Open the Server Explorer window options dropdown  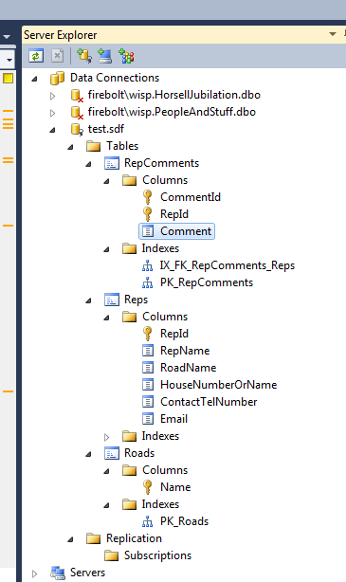[333, 34]
